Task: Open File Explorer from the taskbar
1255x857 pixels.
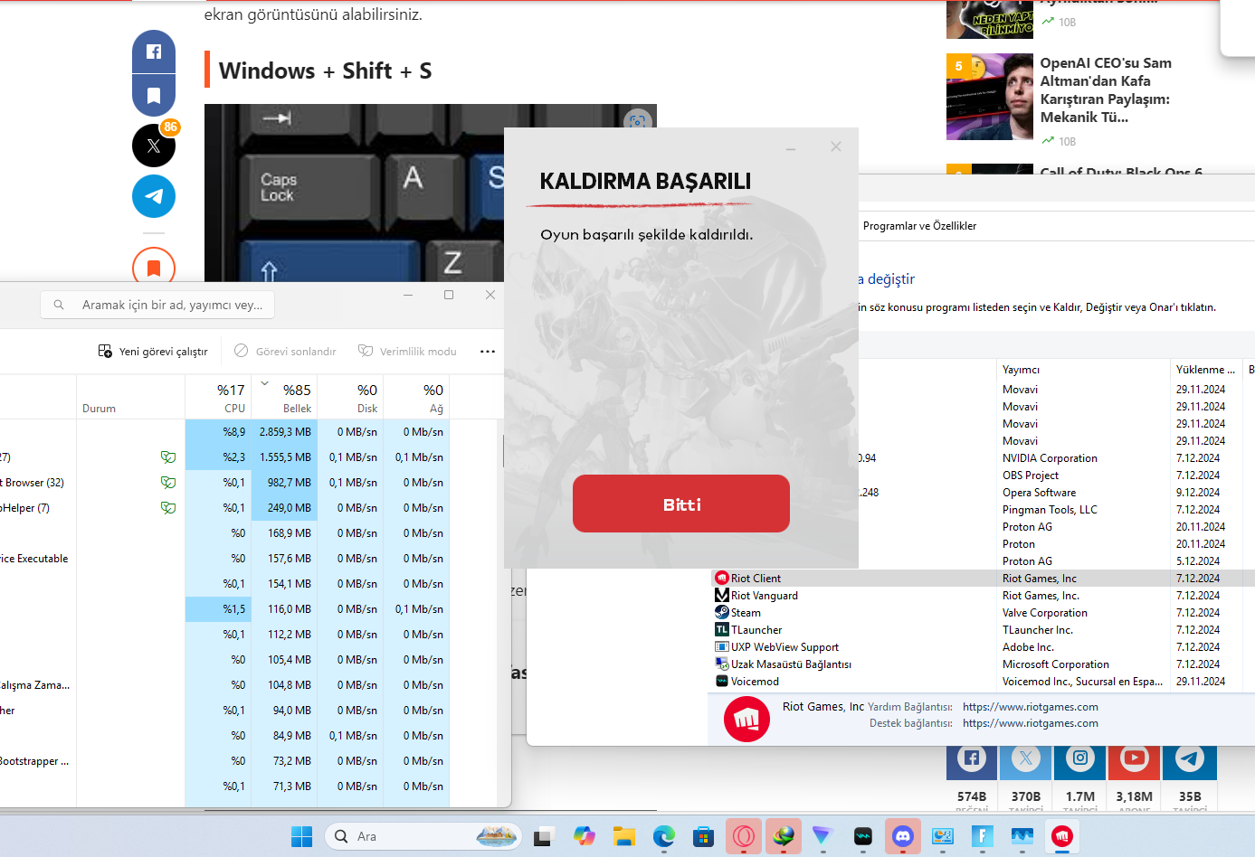Action: click(623, 837)
